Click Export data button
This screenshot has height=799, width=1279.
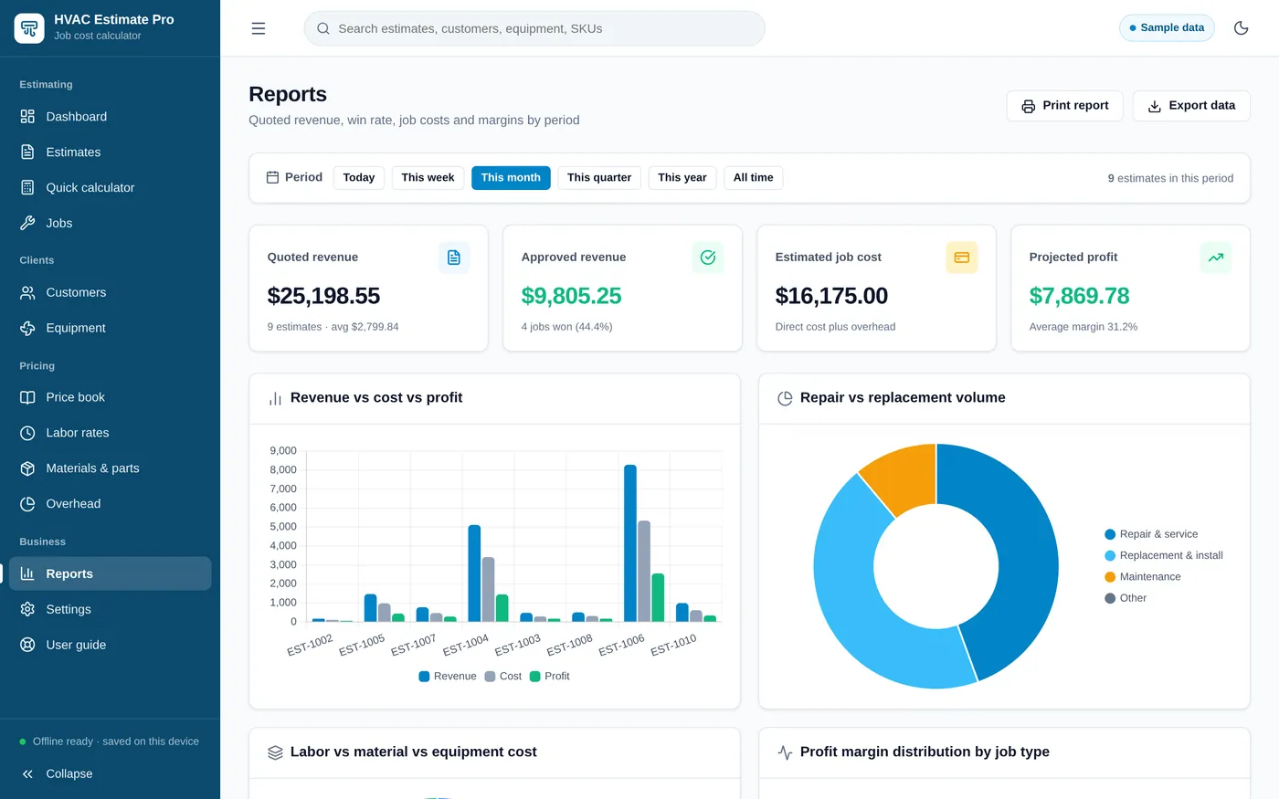click(x=1191, y=106)
